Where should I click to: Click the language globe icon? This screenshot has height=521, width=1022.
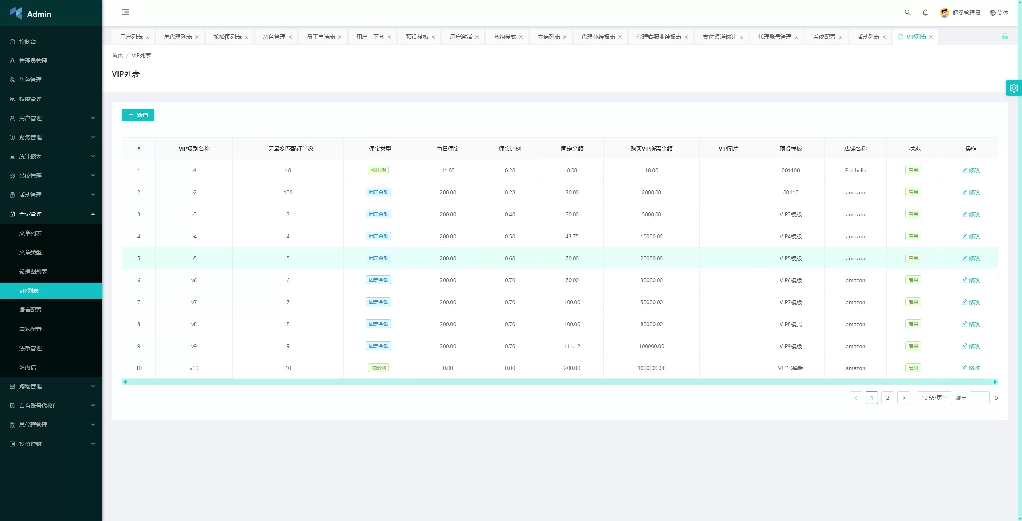pos(992,13)
